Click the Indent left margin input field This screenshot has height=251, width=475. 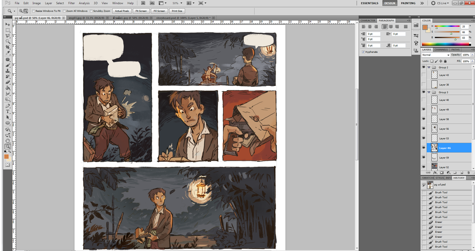pyautogui.click(x=373, y=34)
